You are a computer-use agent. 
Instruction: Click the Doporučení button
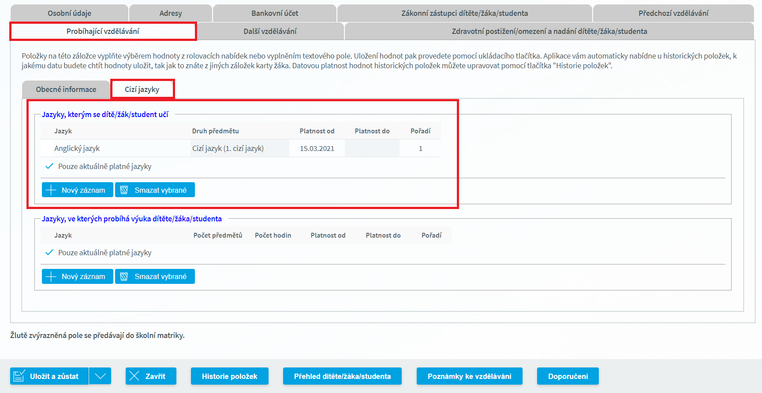tap(568, 376)
